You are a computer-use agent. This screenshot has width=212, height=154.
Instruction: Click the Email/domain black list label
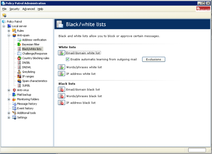[83, 89]
